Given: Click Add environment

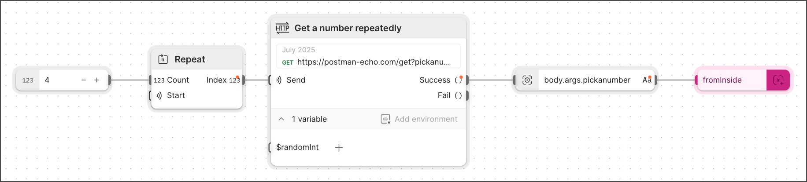Looking at the screenshot, I should (419, 119).
